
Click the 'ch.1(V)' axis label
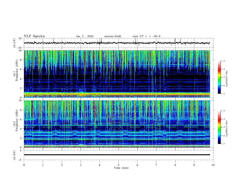[15, 43]
